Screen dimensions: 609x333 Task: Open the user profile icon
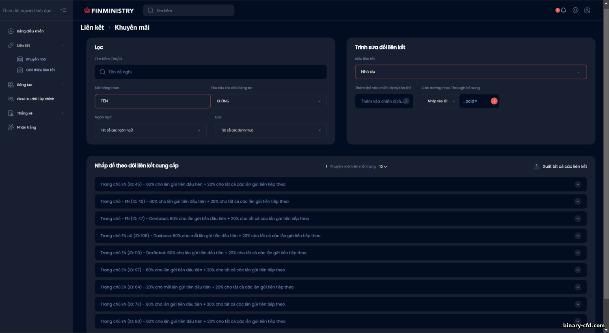click(587, 11)
